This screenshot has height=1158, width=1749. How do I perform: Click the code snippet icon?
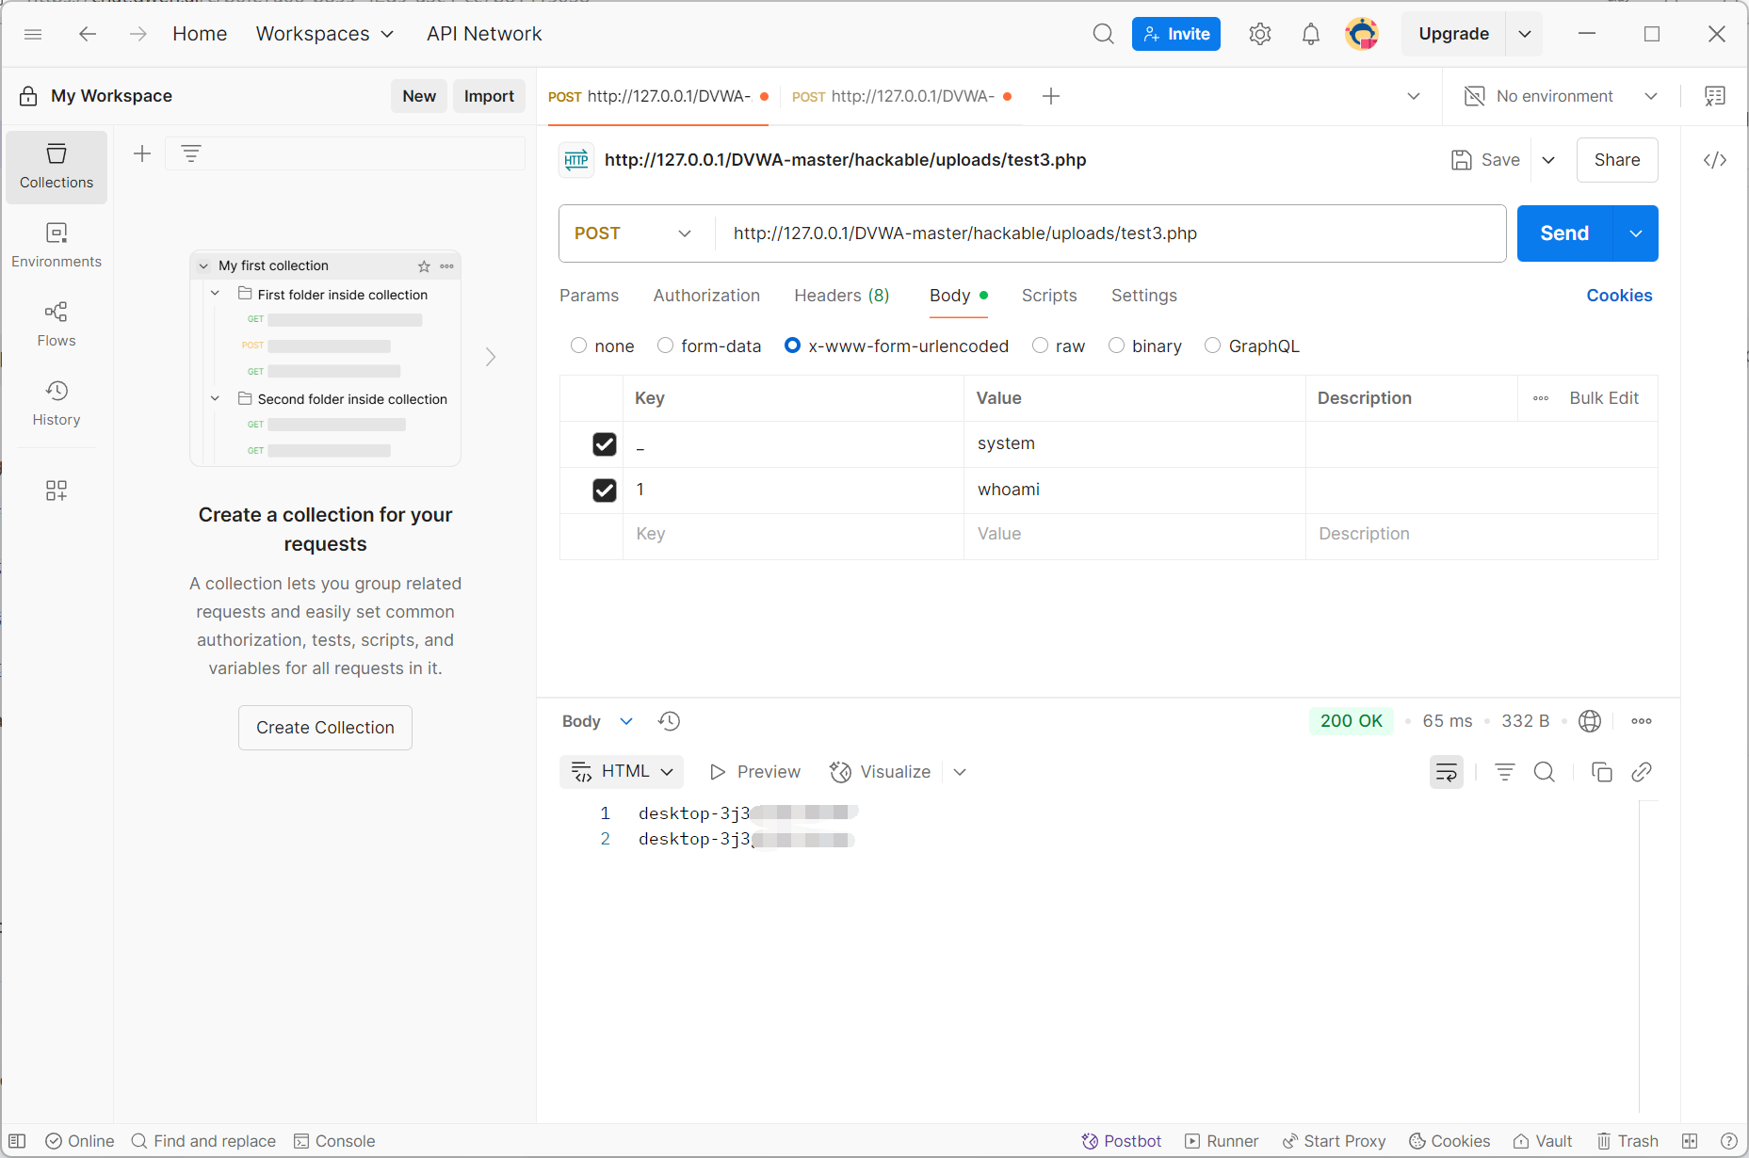[x=1714, y=160]
